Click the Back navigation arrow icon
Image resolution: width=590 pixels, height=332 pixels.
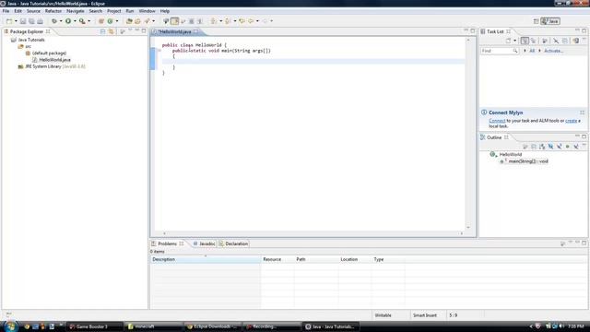(x=251, y=21)
